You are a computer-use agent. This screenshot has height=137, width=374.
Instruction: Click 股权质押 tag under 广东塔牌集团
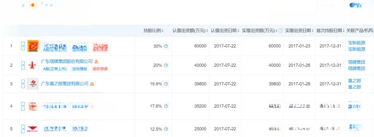(100, 69)
